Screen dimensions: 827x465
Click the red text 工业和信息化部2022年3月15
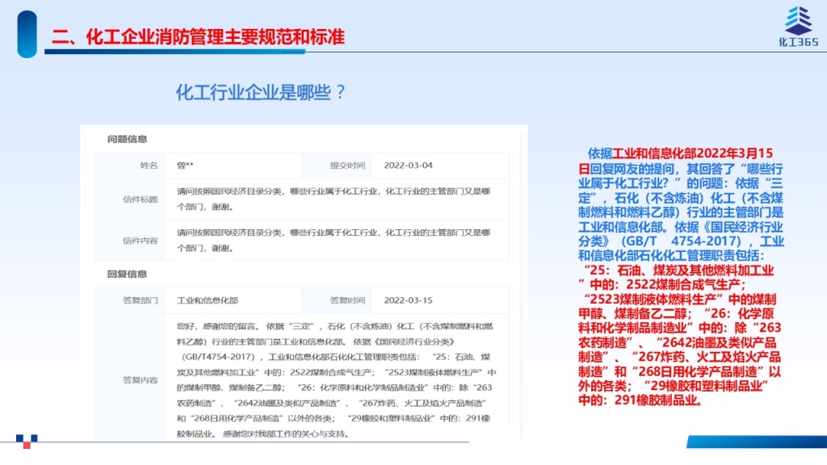click(692, 153)
